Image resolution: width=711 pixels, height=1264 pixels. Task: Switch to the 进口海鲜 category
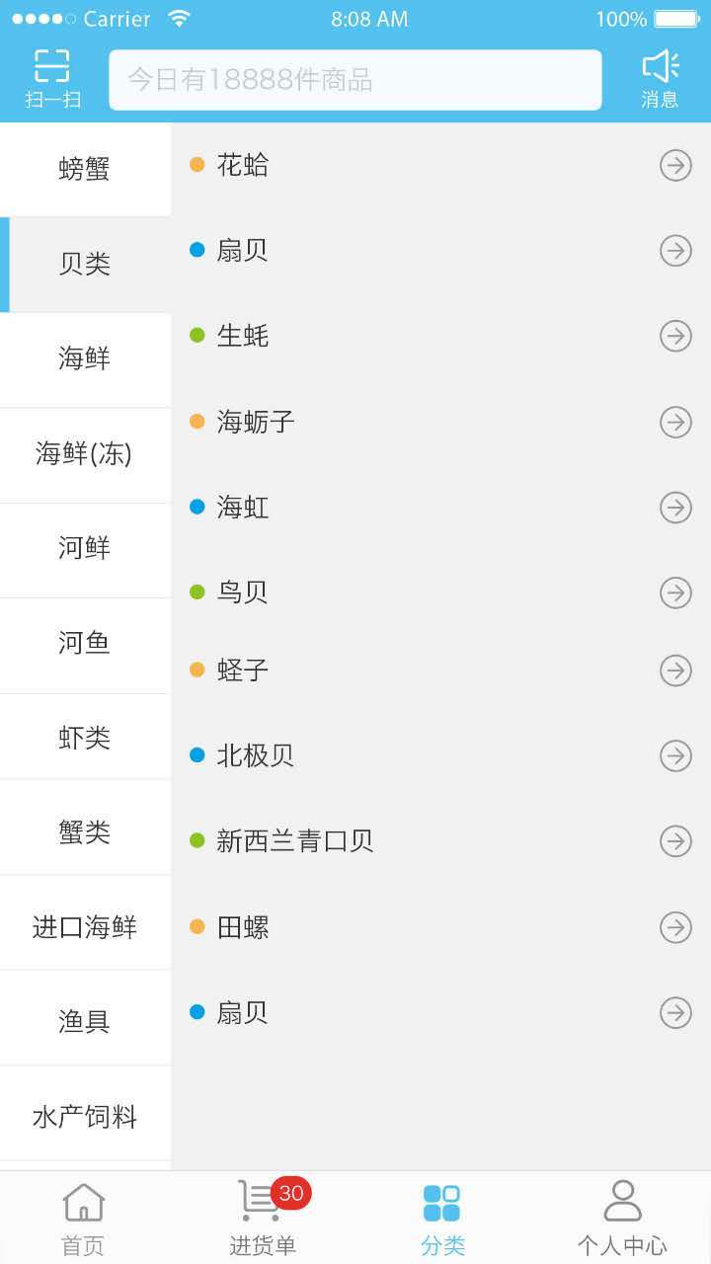(85, 927)
